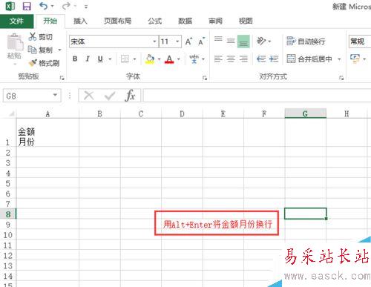This screenshot has width=371, height=287.
Task: Open the Undo history dropdown arrow
Action: click(52, 7)
